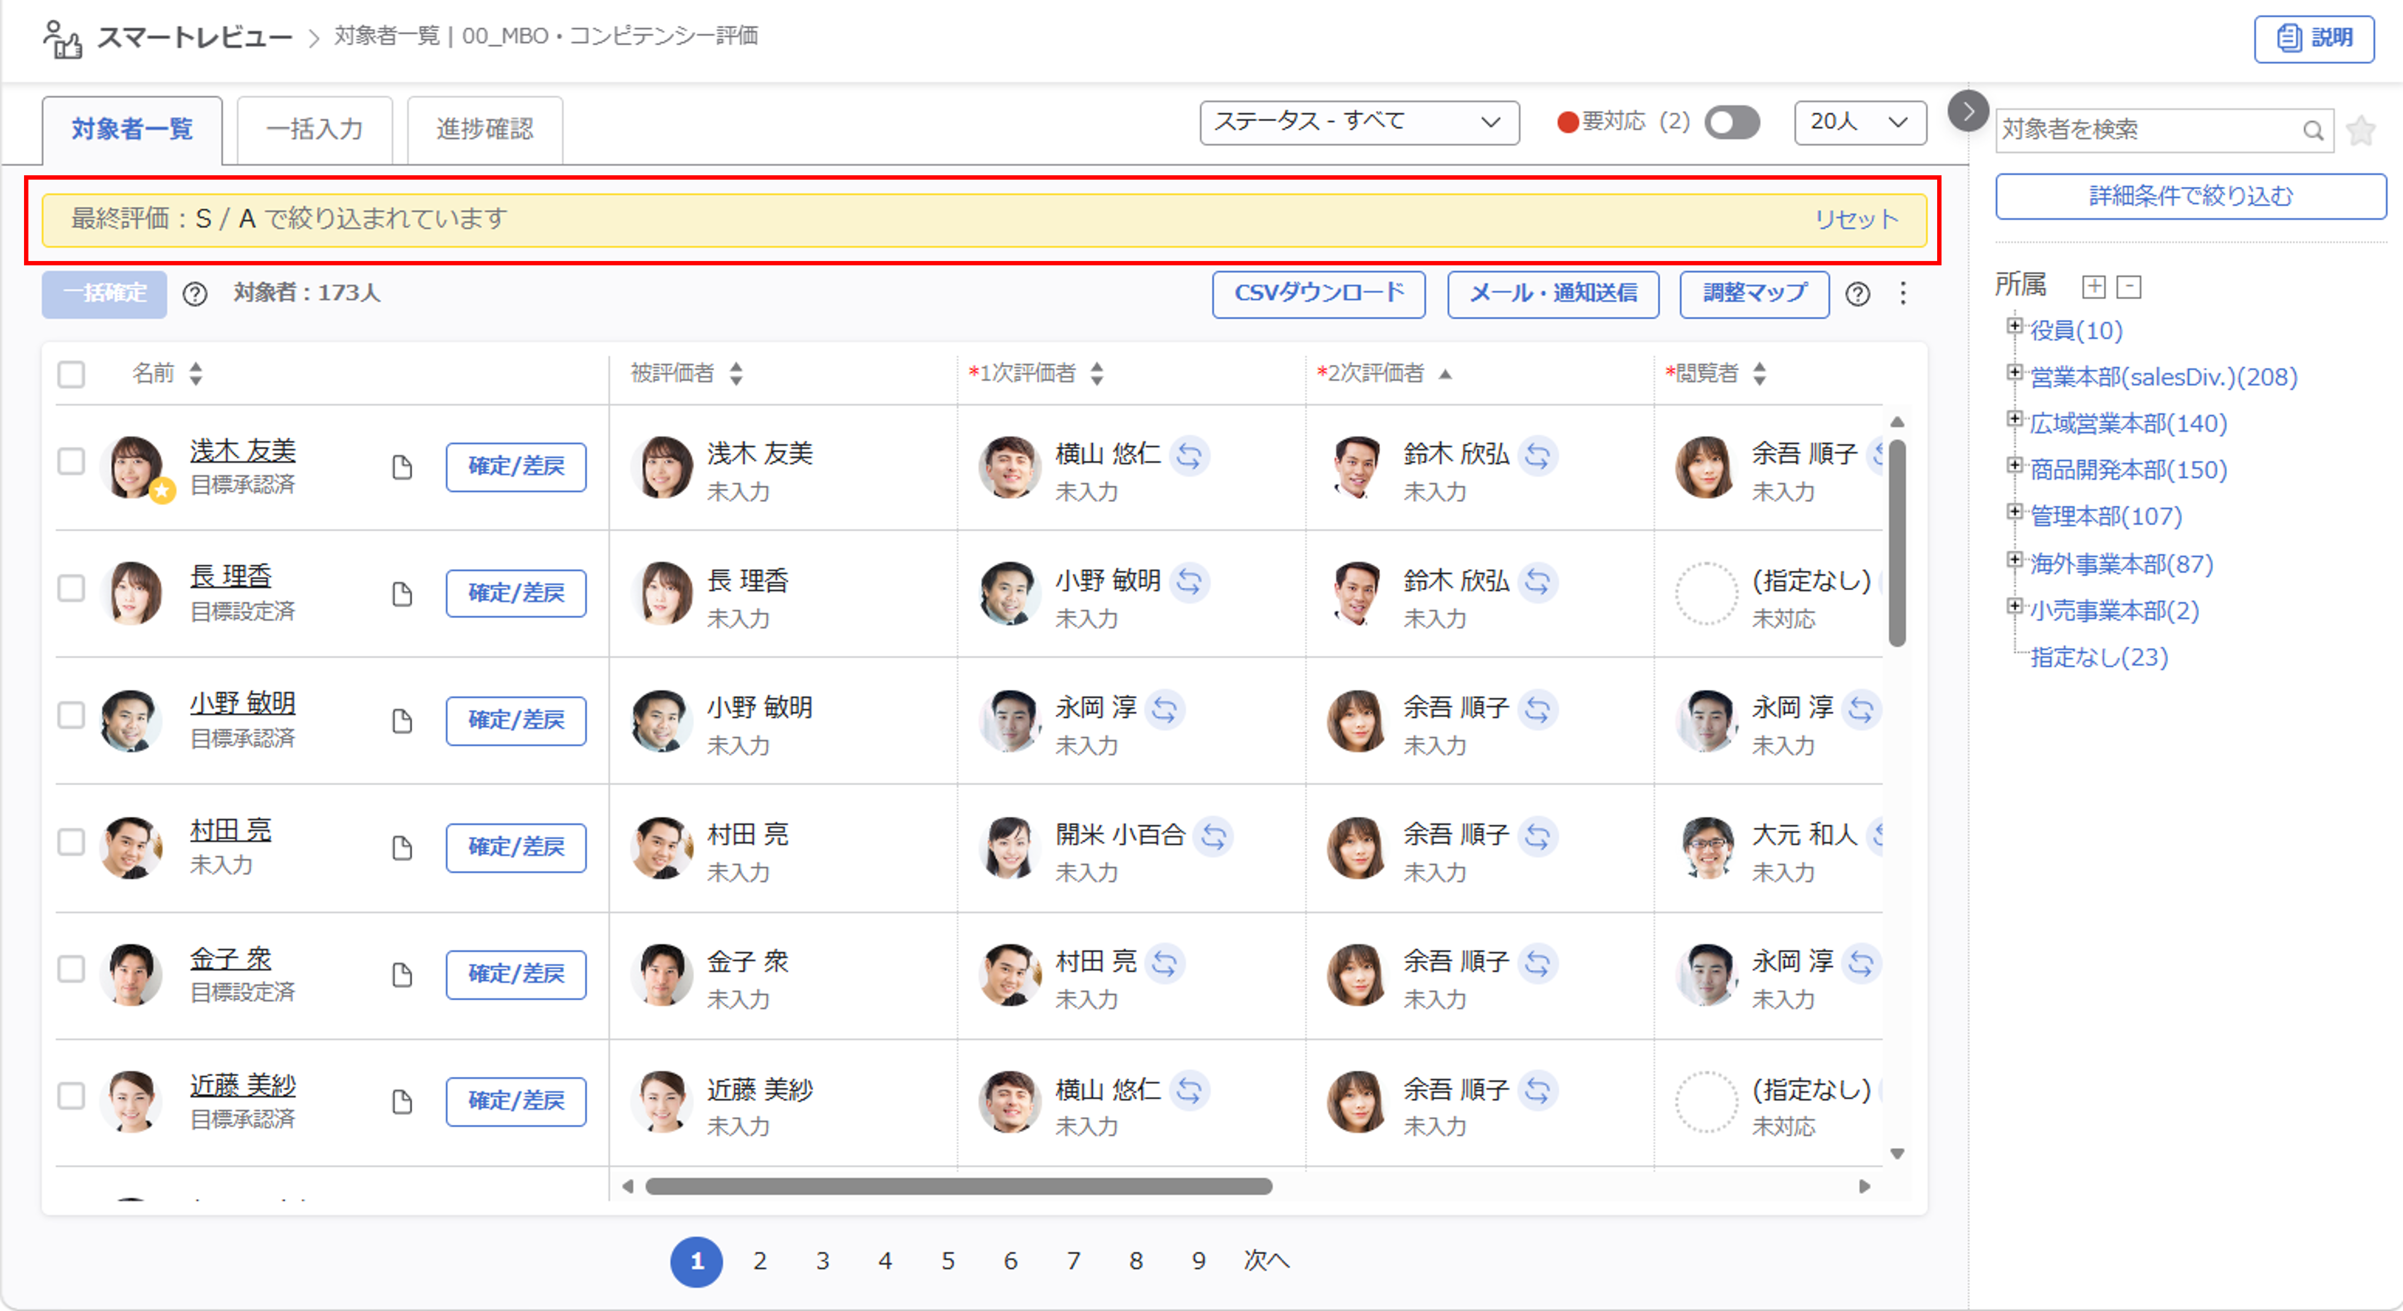Open the three-dot more options menu
The width and height of the screenshot is (2403, 1311).
pos(1903,294)
